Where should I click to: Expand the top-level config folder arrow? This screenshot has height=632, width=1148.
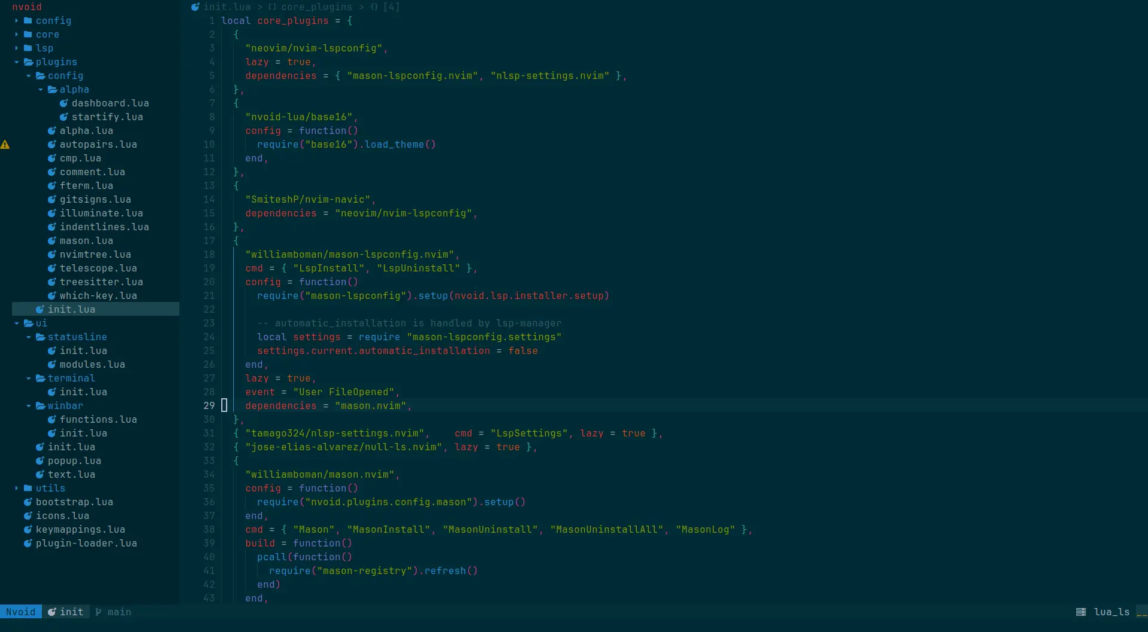point(17,21)
